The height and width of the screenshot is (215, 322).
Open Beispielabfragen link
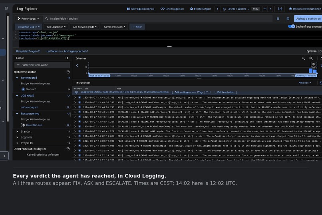[28, 51]
